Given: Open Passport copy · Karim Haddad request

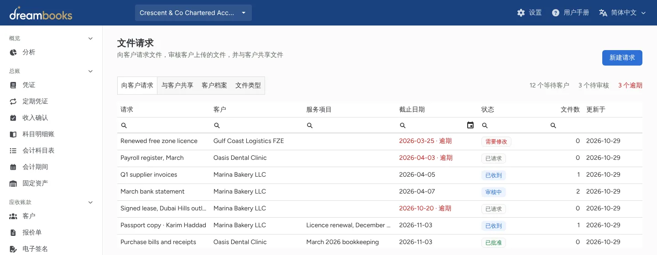Looking at the screenshot, I should (x=163, y=225).
